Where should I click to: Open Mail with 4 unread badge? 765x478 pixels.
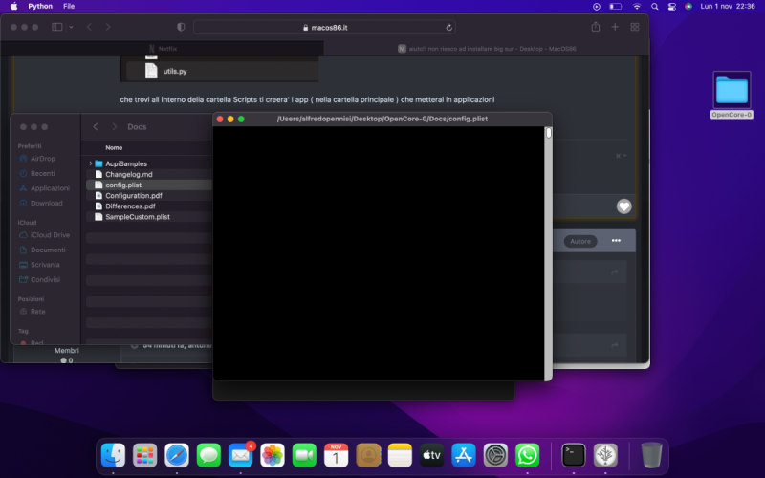click(x=241, y=455)
